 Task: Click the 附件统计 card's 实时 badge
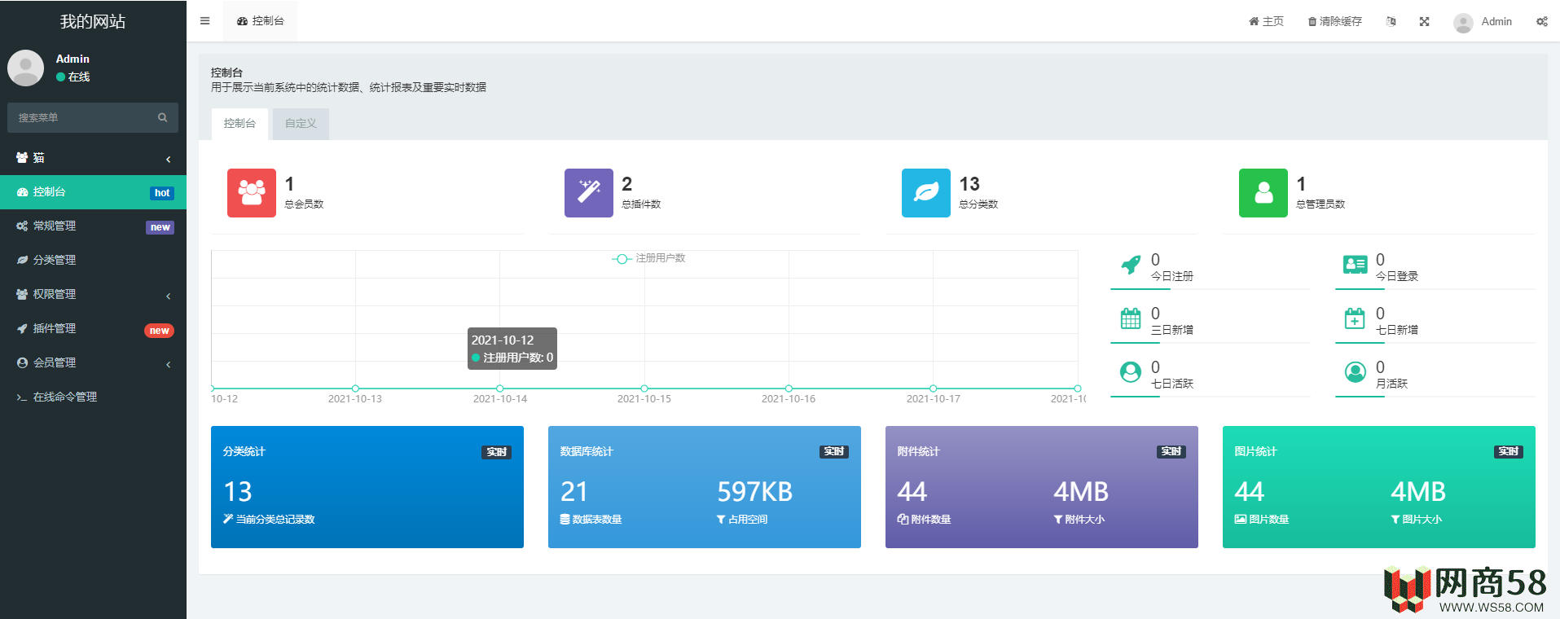1171,452
